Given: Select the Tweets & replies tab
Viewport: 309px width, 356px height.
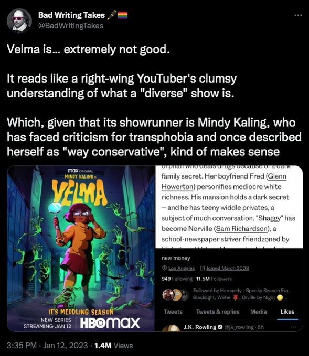Looking at the screenshot, I should tap(218, 311).
